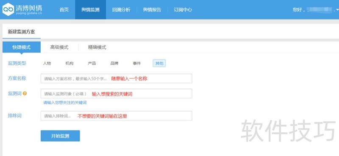Click the 您好 user greeting text
The image size is (339, 156).
(299, 10)
